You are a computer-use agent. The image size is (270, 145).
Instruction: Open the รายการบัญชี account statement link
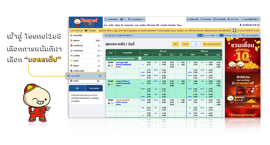click(x=220, y=19)
